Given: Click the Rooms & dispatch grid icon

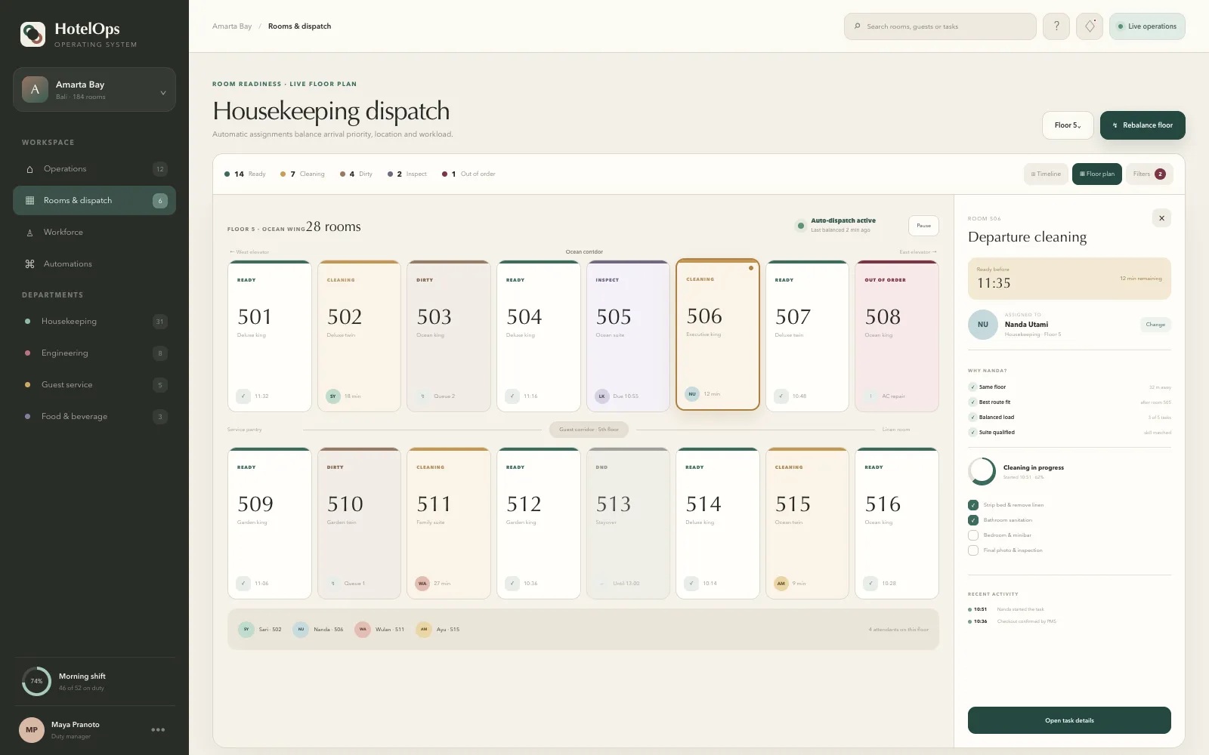Looking at the screenshot, I should pos(29,201).
